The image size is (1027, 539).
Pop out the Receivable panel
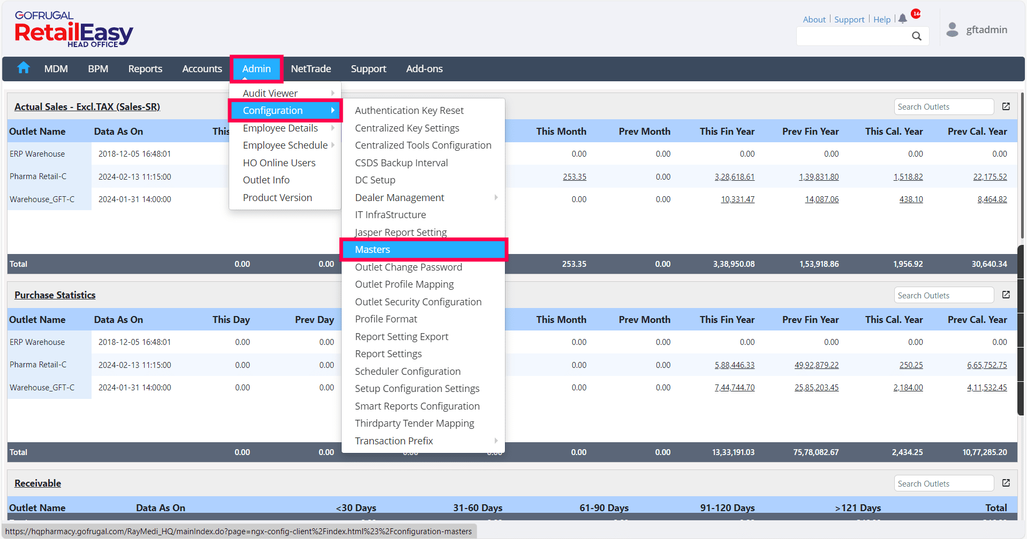[x=1006, y=483]
